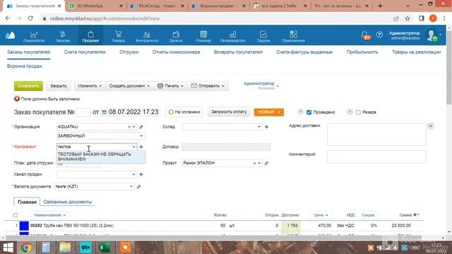The width and height of the screenshot is (452, 254).
Task: Add a new Контрагент with plus icon
Action: [x=141, y=147]
